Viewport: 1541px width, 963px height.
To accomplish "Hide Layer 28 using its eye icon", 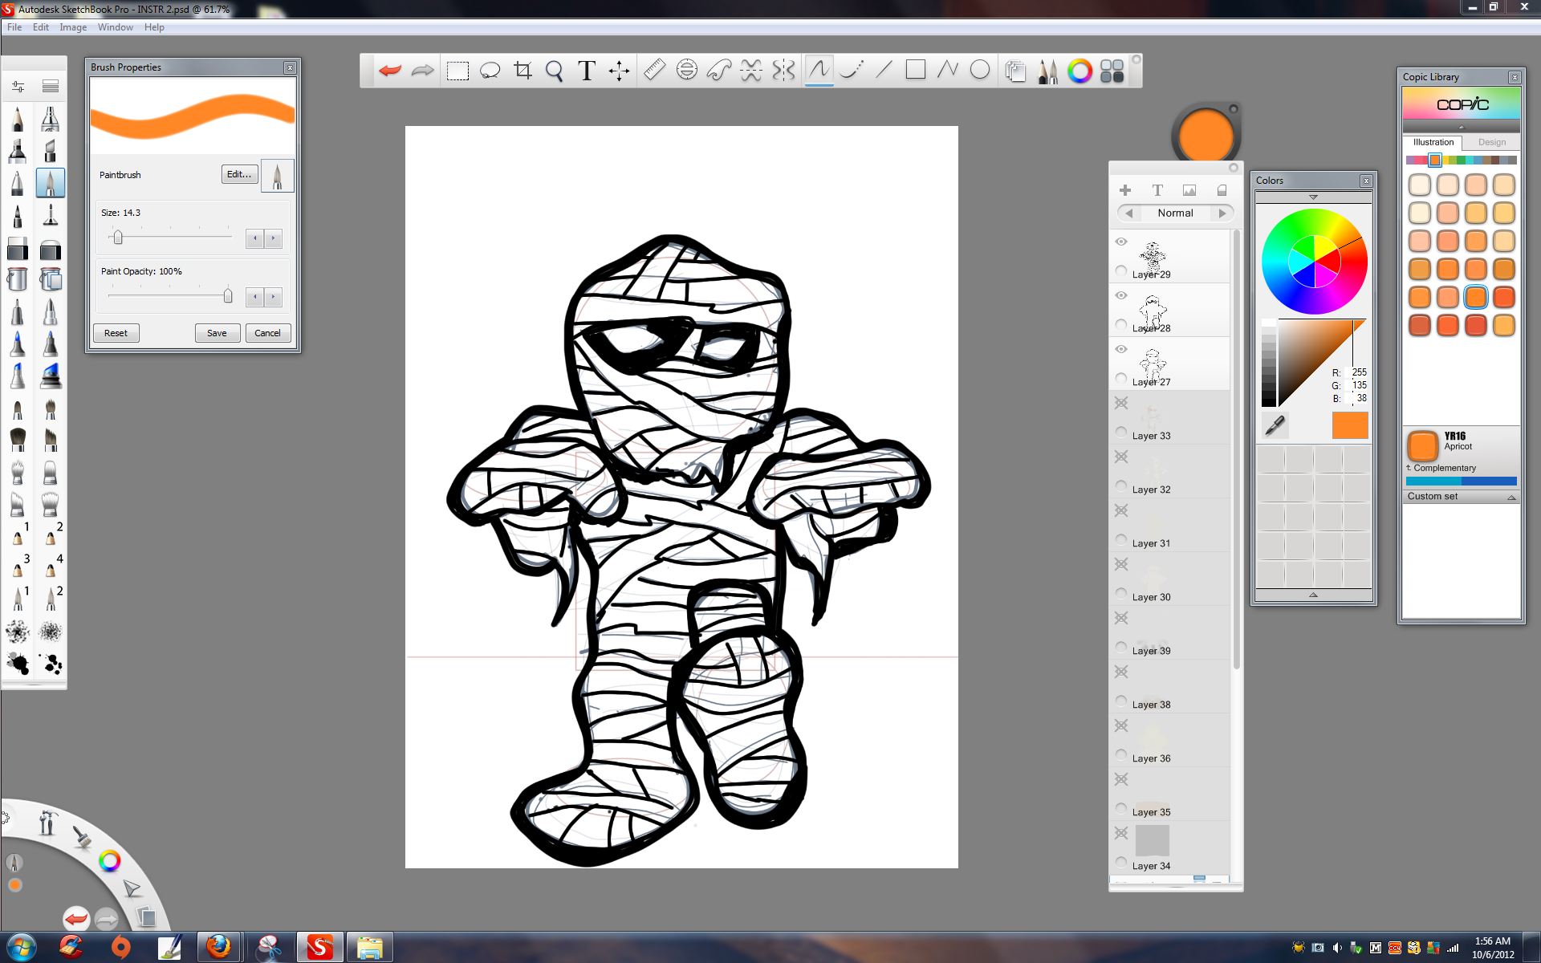I will [x=1121, y=295].
